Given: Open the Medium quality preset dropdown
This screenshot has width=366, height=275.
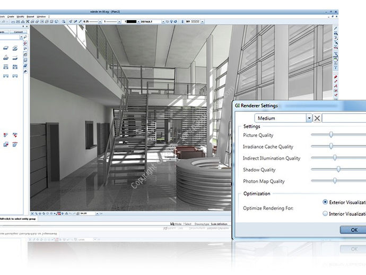Looking at the screenshot, I should coord(309,118).
